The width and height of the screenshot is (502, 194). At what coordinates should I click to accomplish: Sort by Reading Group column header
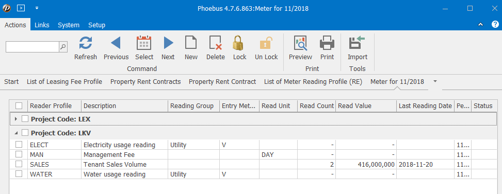click(193, 106)
